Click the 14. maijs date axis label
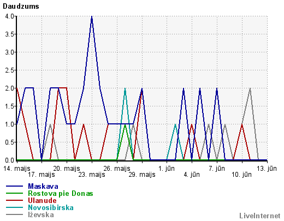The width and height of the screenshot is (284, 221). coord(17,169)
